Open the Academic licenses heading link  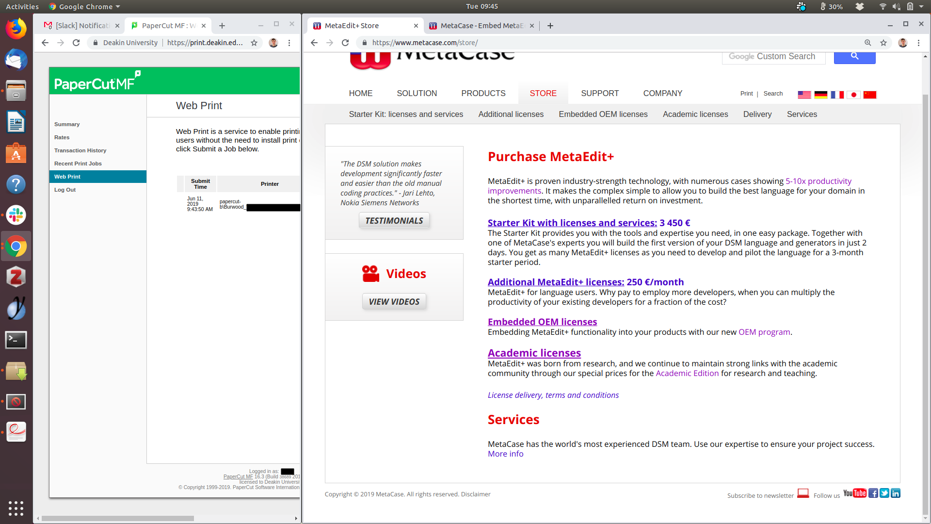(x=534, y=353)
